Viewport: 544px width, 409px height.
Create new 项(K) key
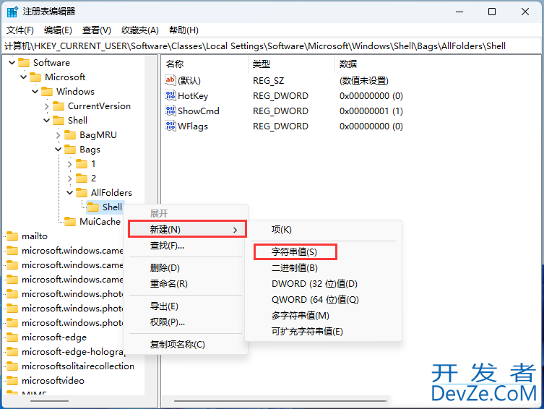tap(324, 230)
